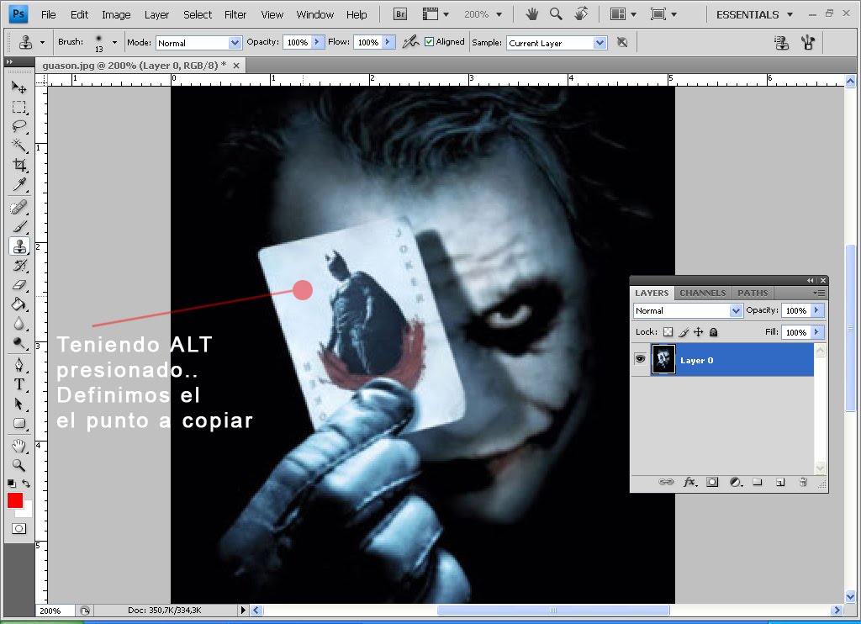Select the Paint Bucket tool
This screenshot has height=624, width=861.
point(18,304)
